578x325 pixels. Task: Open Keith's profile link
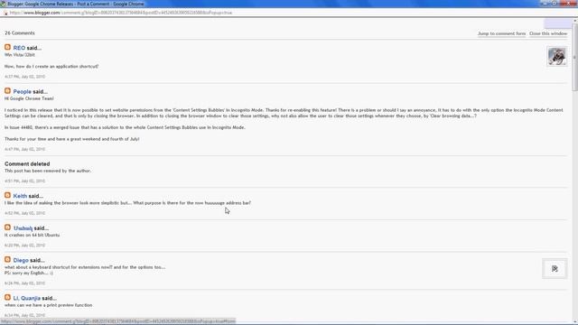[x=20, y=196]
